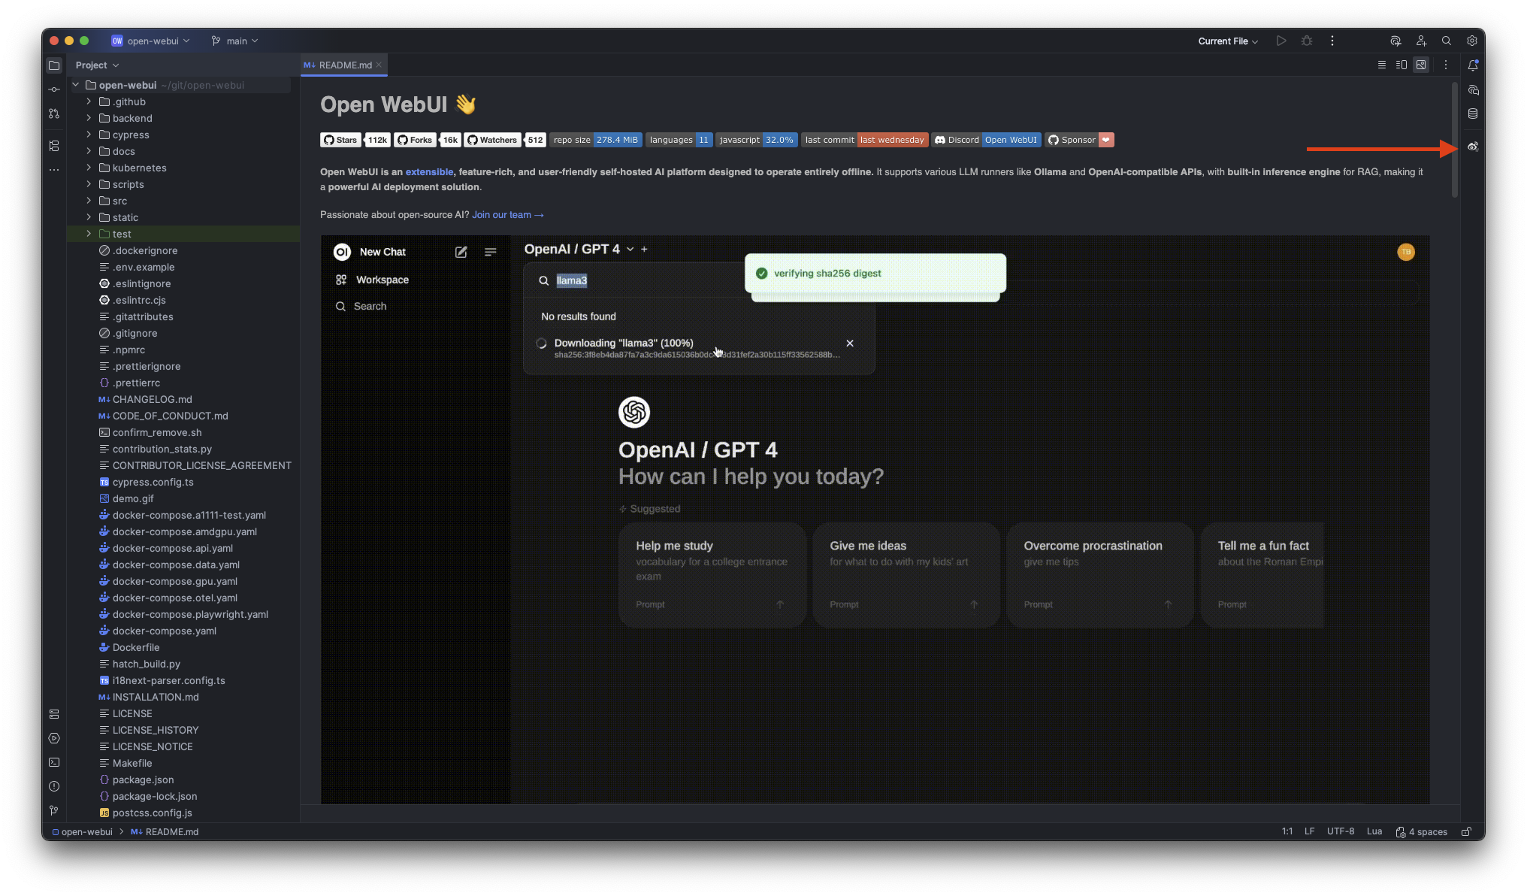Open the AI chat icon in title bar
Viewport: 1527px width, 896px height.
click(x=1395, y=41)
